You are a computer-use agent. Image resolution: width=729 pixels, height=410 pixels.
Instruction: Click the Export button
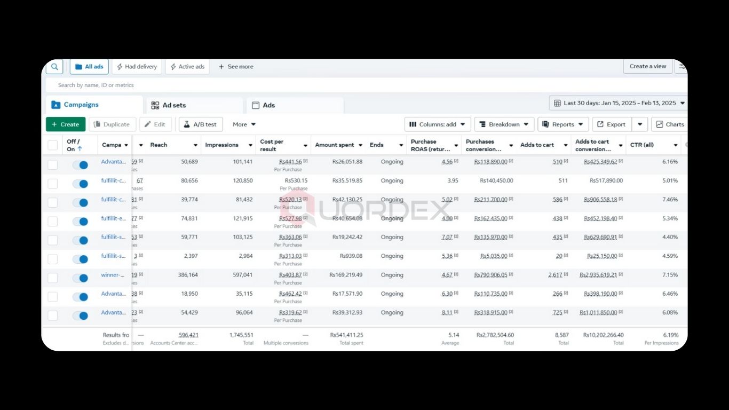coord(612,124)
